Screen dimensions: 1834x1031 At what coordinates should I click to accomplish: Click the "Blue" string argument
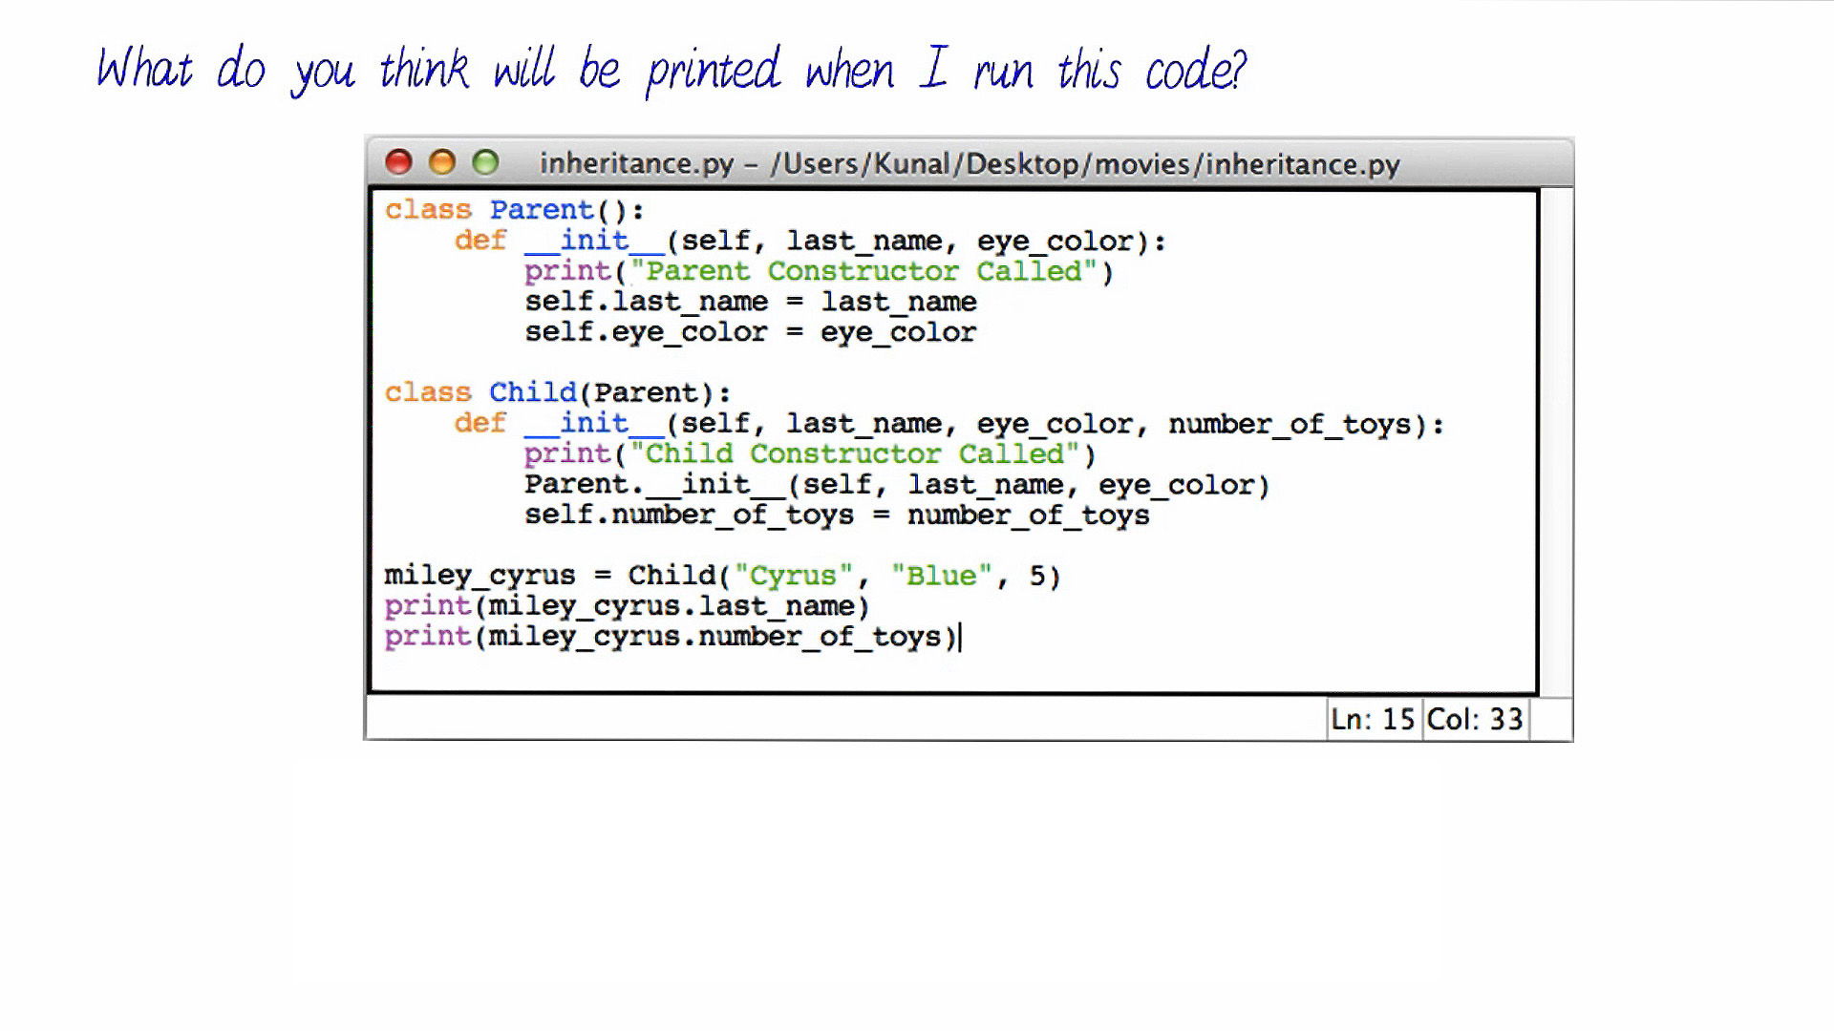(x=941, y=576)
